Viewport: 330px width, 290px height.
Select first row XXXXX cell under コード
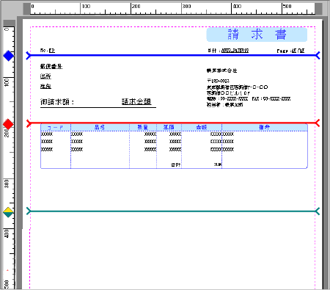pyautogui.click(x=47, y=134)
